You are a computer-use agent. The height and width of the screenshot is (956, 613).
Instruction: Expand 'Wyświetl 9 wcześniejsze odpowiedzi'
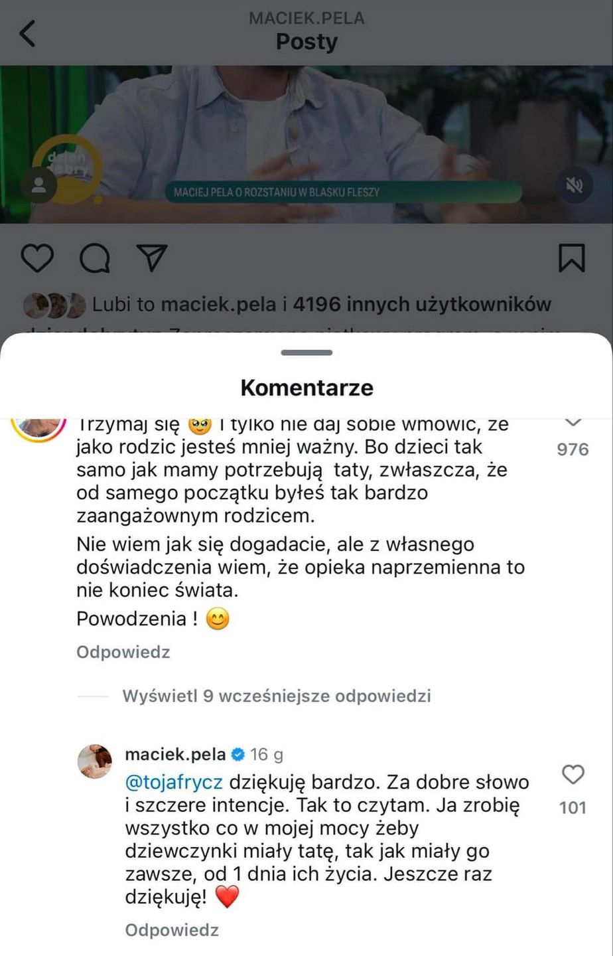click(x=277, y=696)
